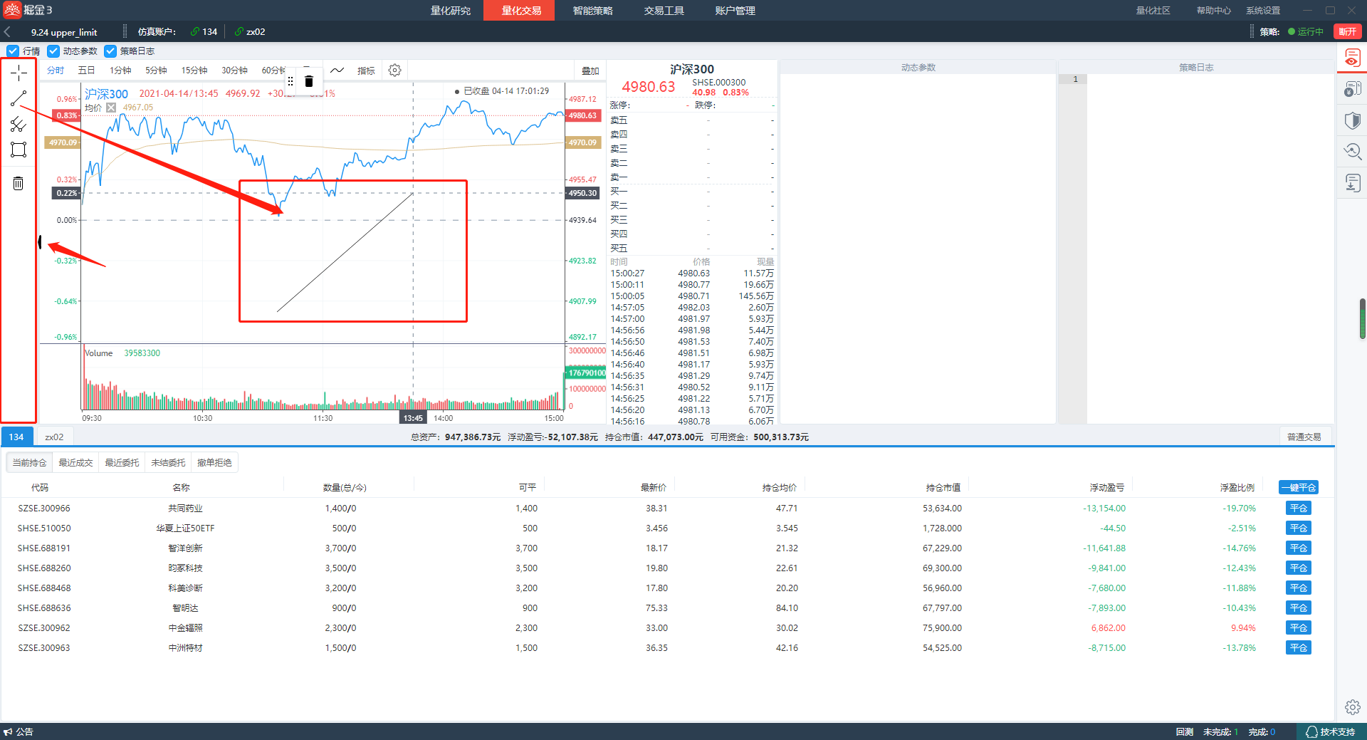Remove the 均价 average line indicator
Screen dimensions: 1367x740
tap(110, 108)
